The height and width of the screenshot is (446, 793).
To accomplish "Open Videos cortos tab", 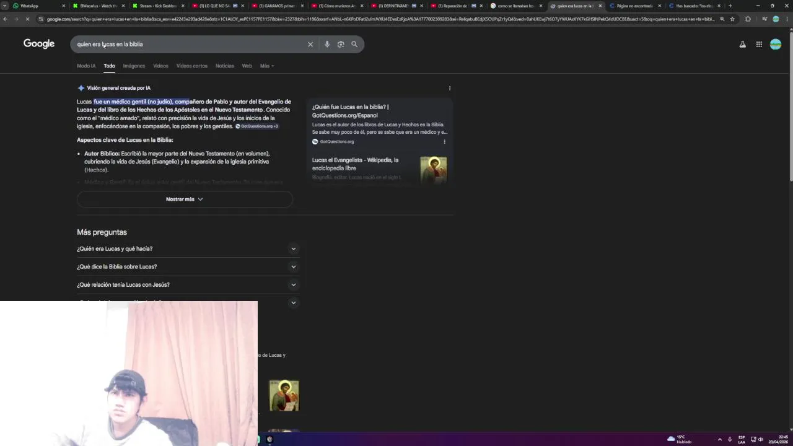I will click(x=191, y=66).
